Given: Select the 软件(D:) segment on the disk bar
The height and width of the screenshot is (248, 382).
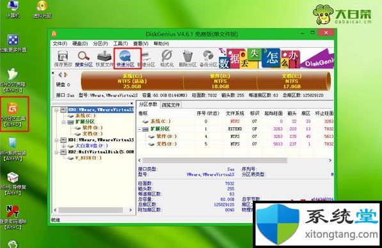Looking at the screenshot, I should (x=220, y=81).
